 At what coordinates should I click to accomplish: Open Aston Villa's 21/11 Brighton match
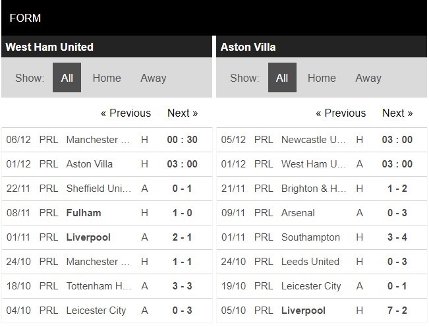[314, 189]
